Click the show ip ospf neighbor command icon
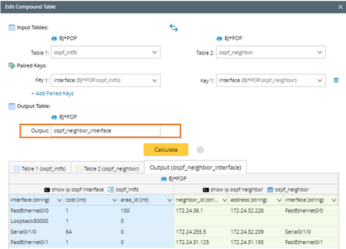Viewport: 346px width, 249px height. click(x=206, y=190)
